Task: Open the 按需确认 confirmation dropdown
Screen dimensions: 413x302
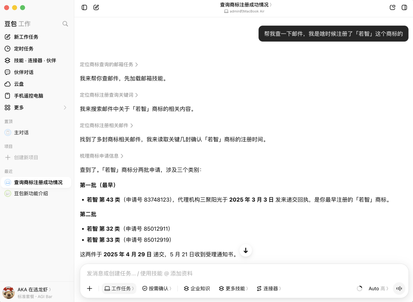Action: point(157,289)
